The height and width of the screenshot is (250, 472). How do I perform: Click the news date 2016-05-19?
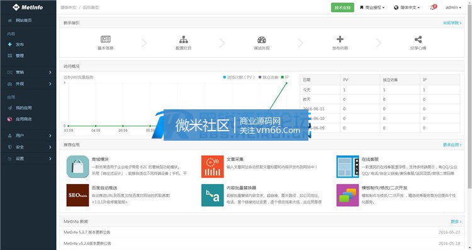point(449,243)
